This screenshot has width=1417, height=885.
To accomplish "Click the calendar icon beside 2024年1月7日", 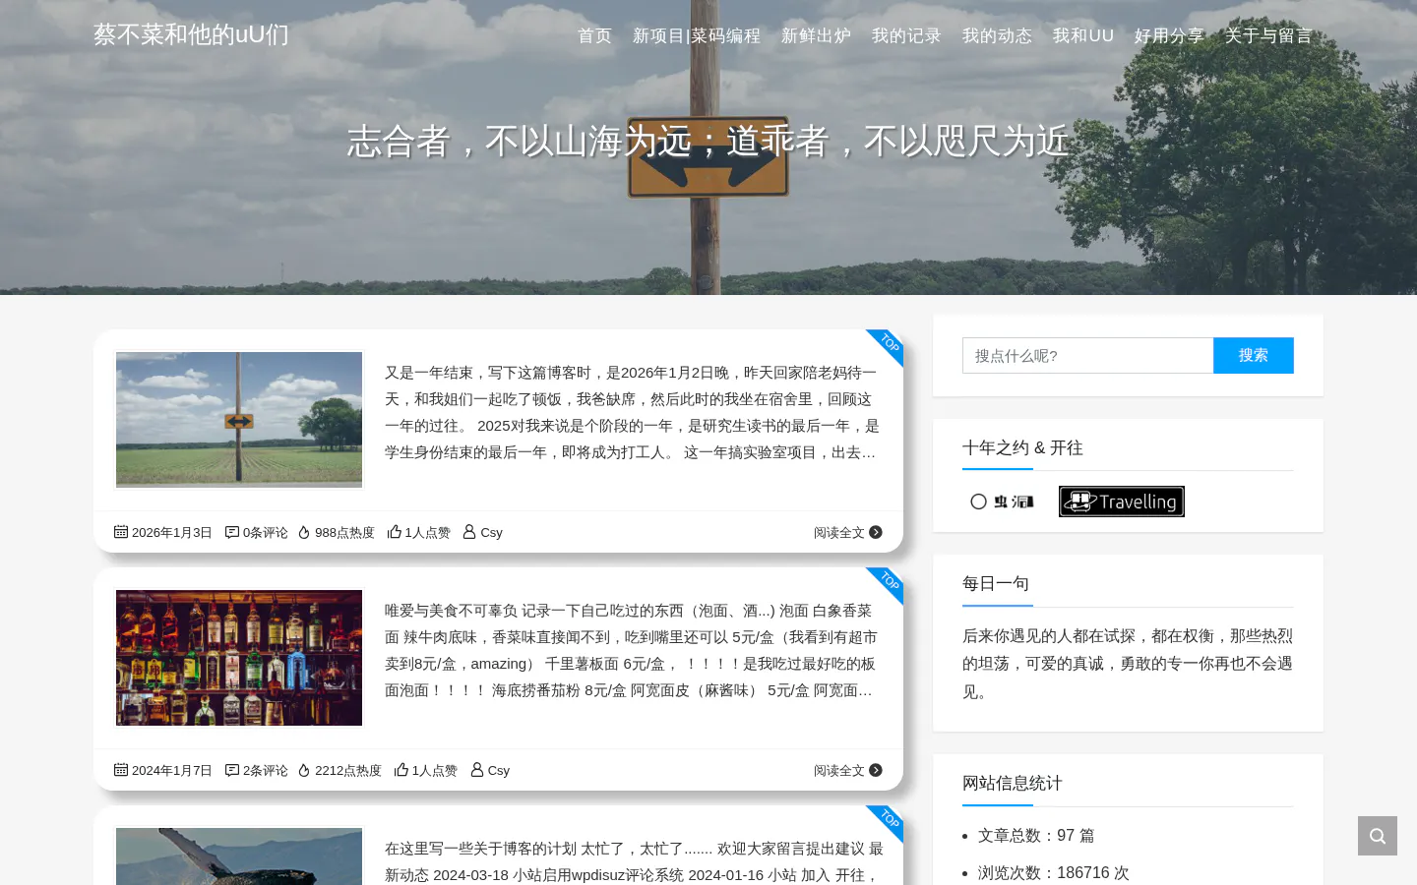I will click(121, 770).
